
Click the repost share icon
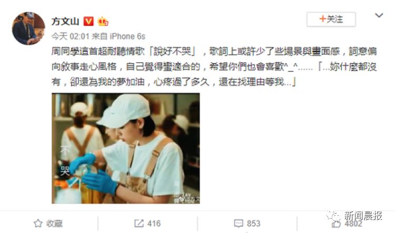coord(139,223)
